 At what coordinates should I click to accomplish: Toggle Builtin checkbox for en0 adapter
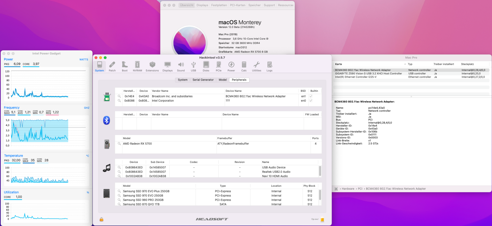point(311,101)
